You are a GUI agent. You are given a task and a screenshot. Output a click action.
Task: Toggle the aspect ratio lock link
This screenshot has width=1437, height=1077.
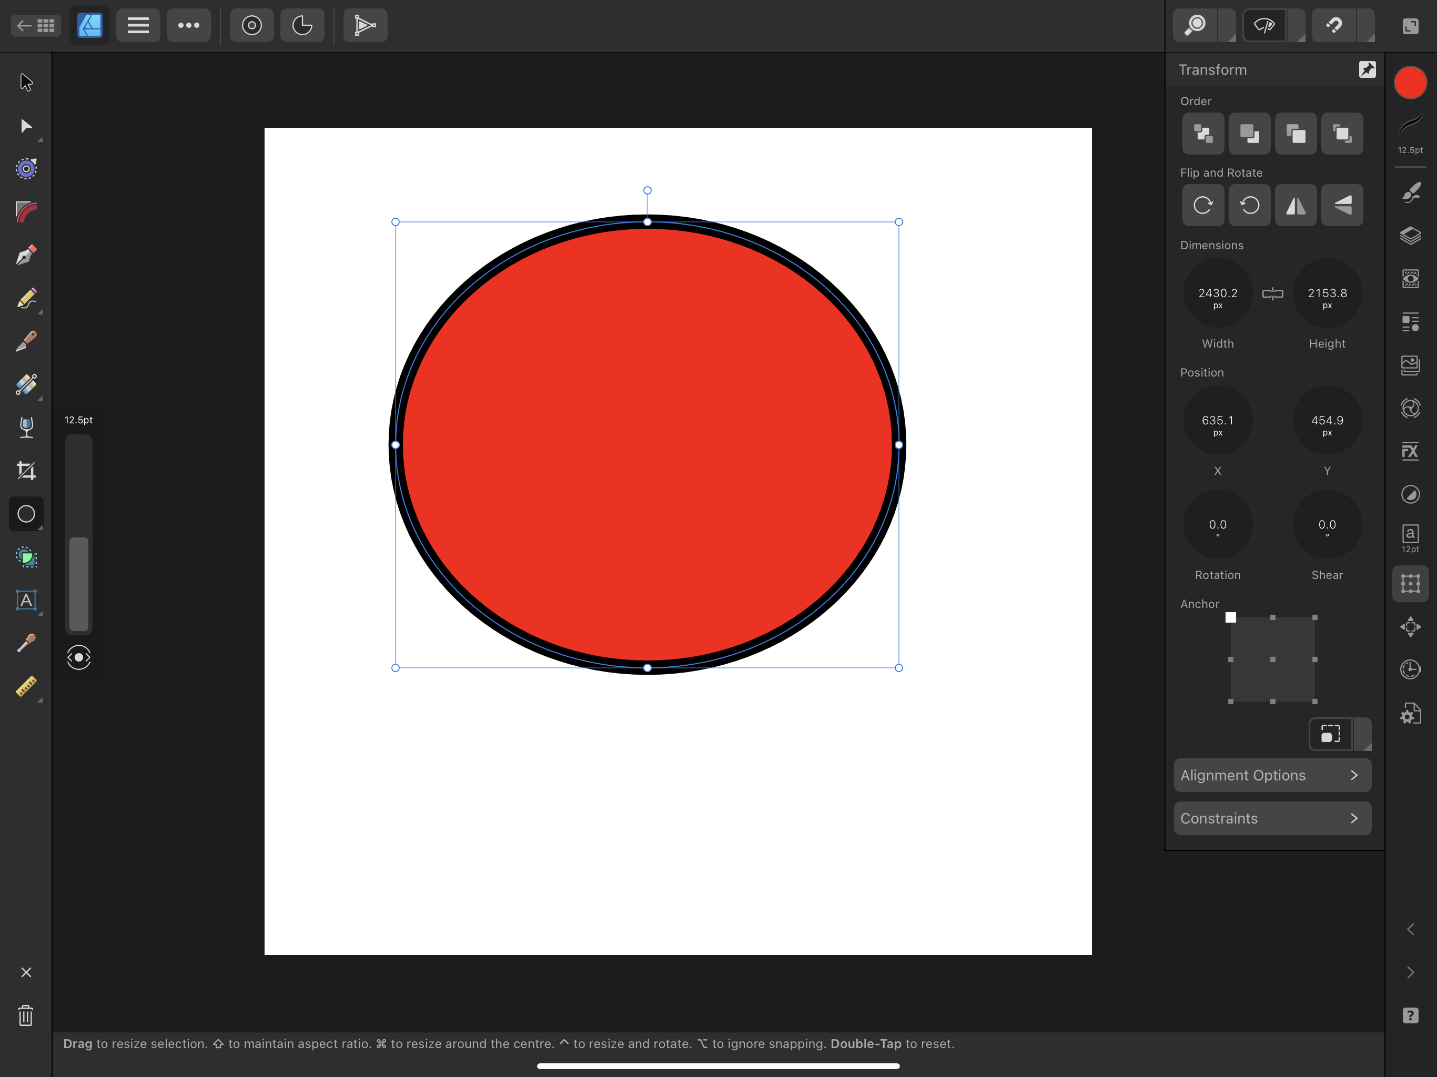pyautogui.click(x=1272, y=294)
